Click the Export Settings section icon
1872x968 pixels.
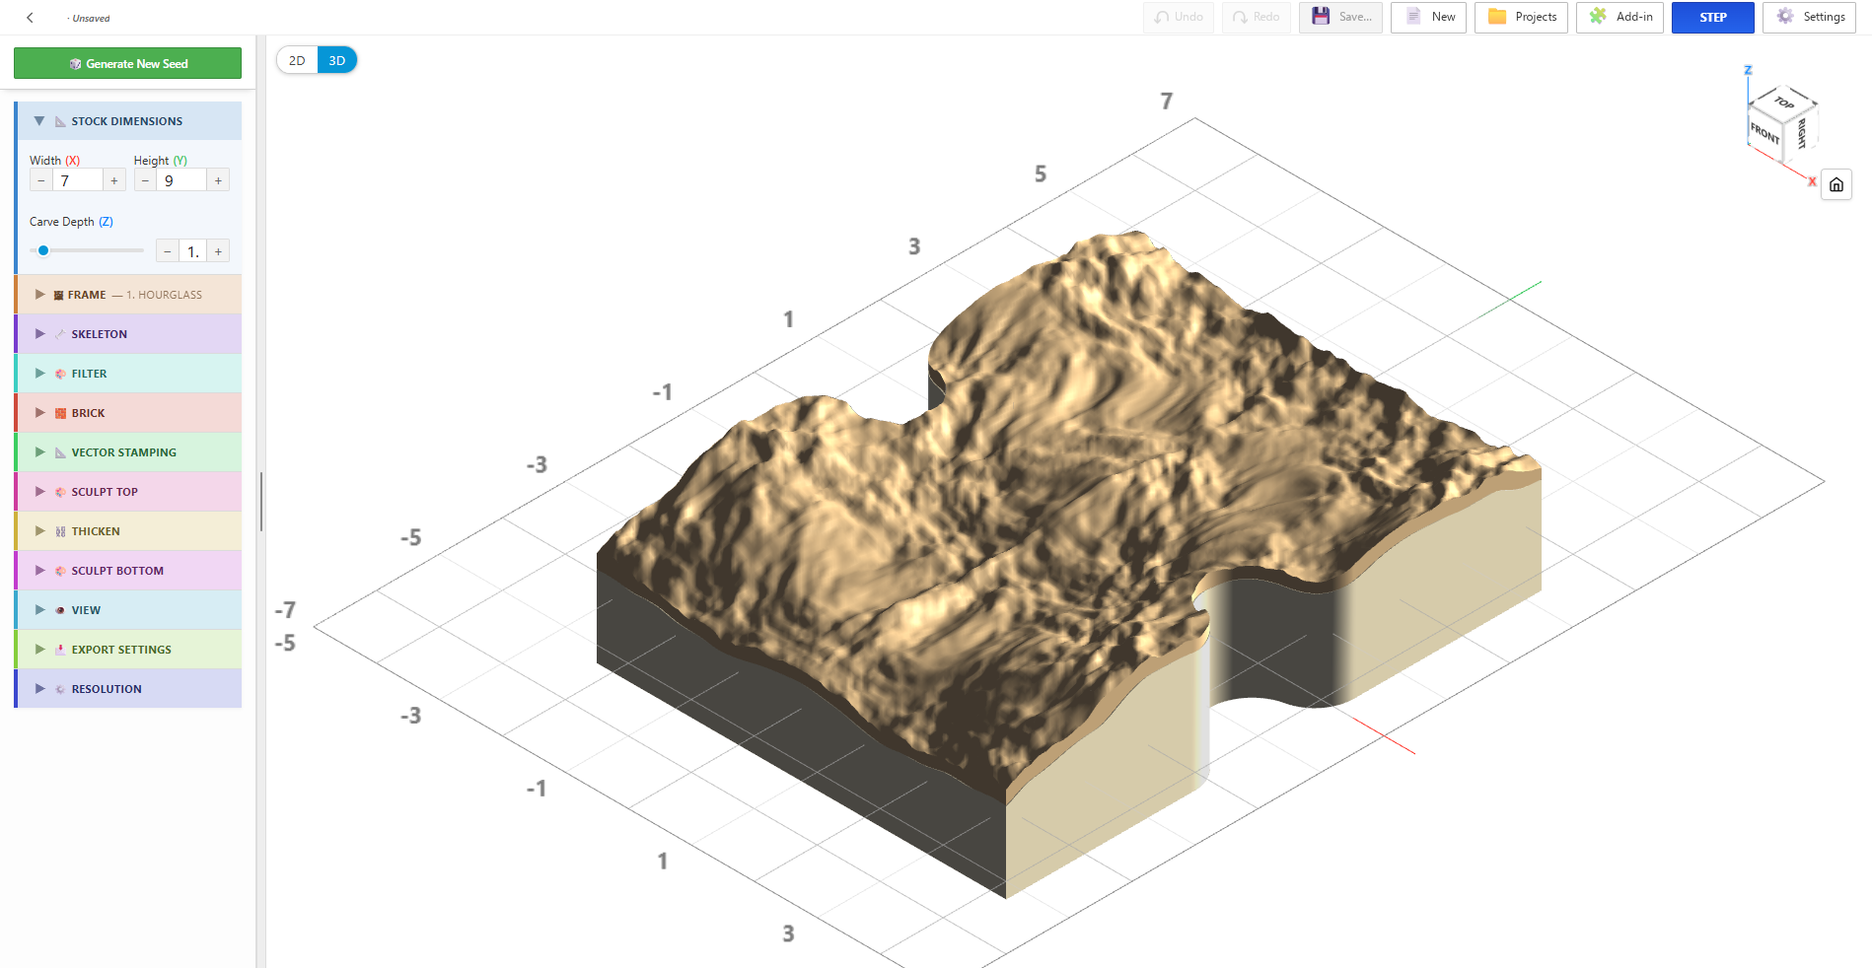(60, 650)
